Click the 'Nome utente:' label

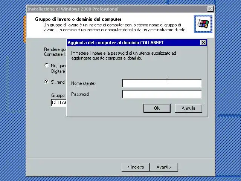pyautogui.click(x=83, y=83)
